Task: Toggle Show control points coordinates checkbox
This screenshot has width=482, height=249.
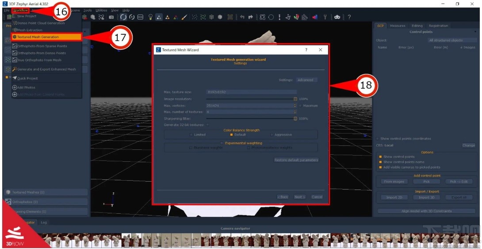Action: point(378,139)
